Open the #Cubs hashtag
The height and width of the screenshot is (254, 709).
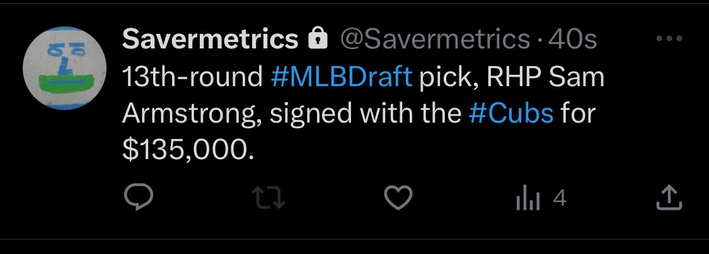[x=512, y=114]
